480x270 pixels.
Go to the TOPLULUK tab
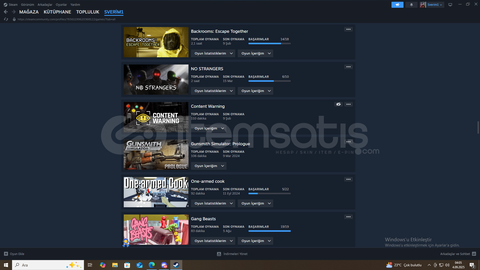point(88,12)
